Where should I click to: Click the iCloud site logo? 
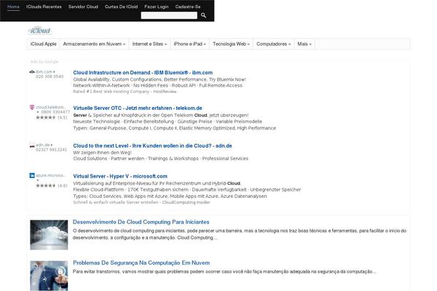(x=40, y=31)
